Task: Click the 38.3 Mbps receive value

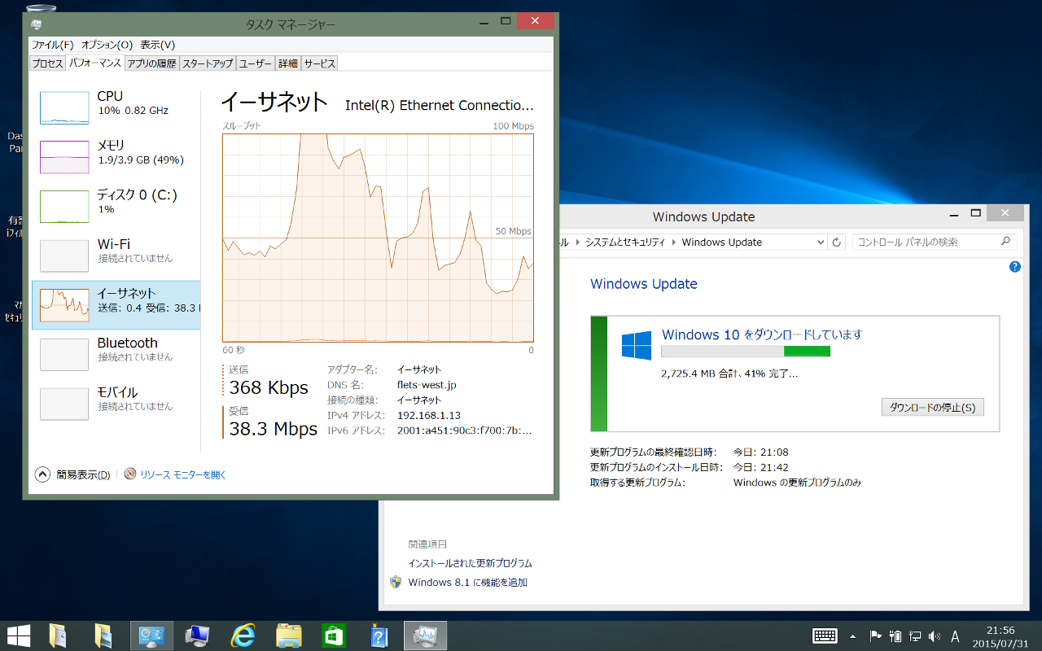Action: click(273, 429)
